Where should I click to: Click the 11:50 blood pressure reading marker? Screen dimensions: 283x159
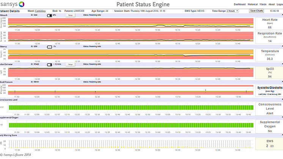tap(15, 92)
